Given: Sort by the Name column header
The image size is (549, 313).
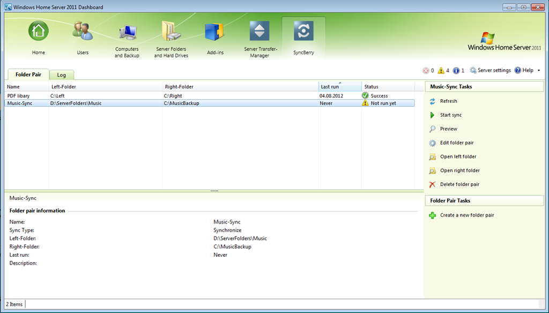Looking at the screenshot, I should 27,87.
